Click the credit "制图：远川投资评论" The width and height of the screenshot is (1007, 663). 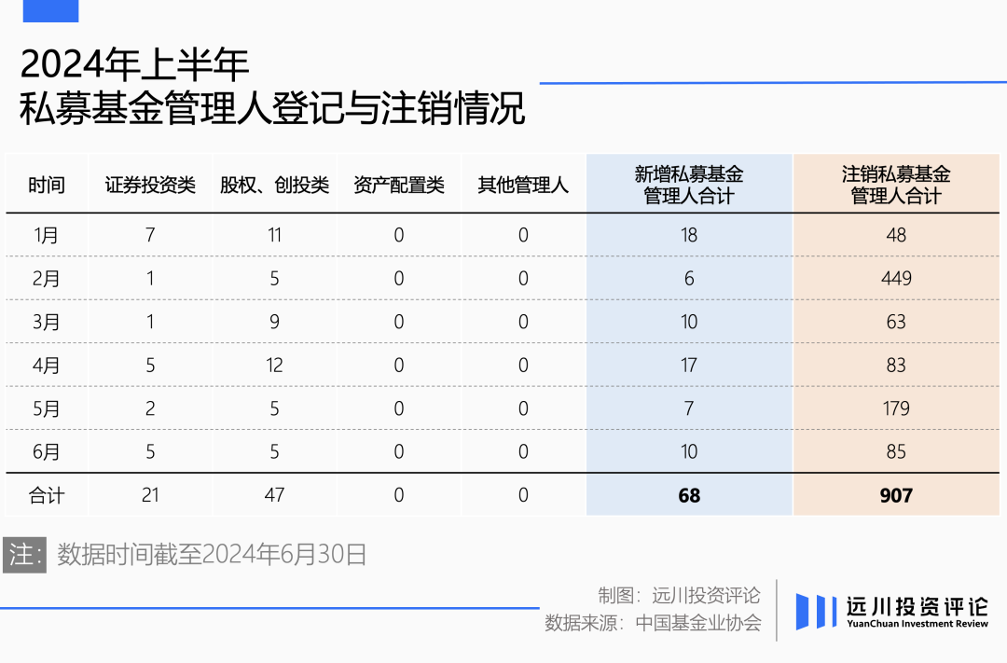point(679,596)
